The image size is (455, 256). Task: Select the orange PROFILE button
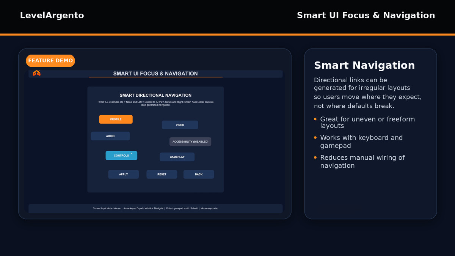click(x=116, y=119)
